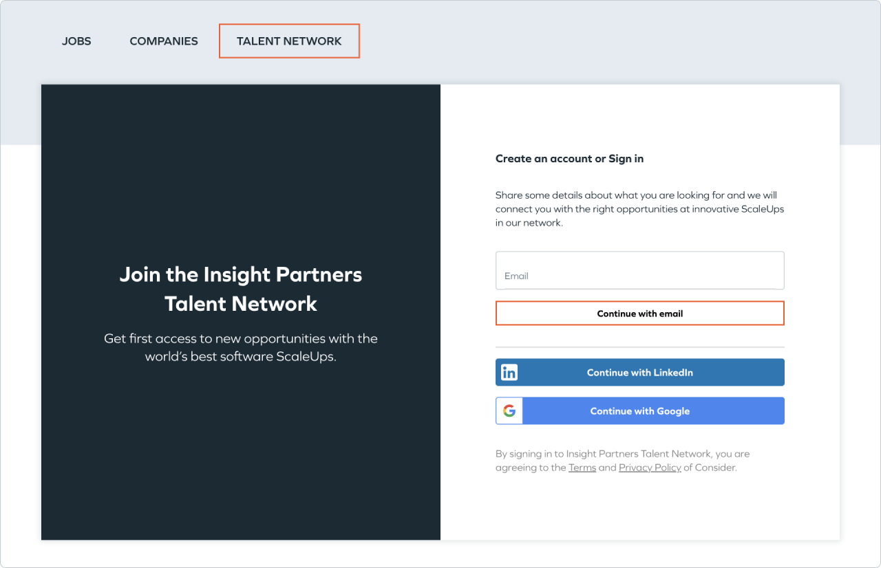This screenshot has width=881, height=568.
Task: Open the Privacy Policy link
Action: pyautogui.click(x=650, y=468)
